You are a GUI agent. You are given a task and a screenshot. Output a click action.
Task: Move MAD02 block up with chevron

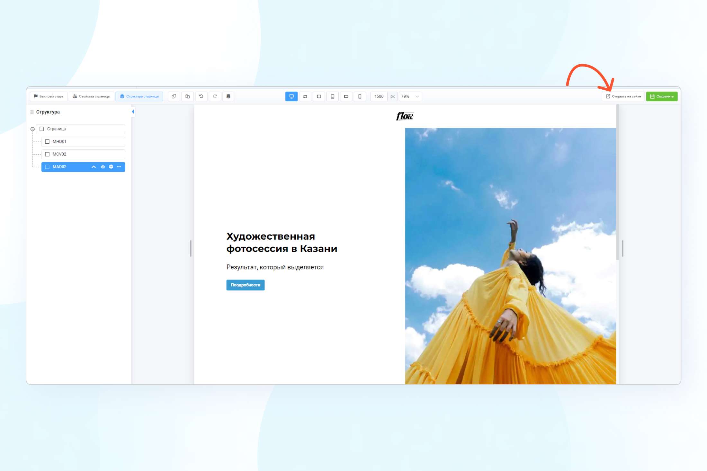click(x=94, y=167)
